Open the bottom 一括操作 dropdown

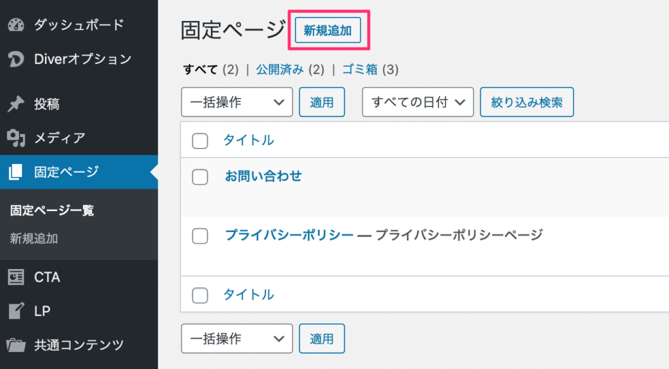[237, 339]
